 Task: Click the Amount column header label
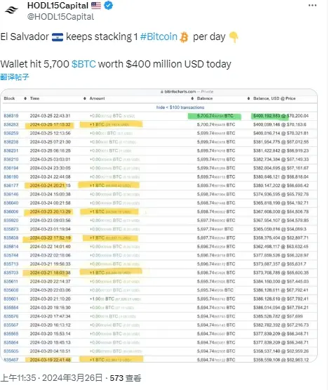pos(97,98)
